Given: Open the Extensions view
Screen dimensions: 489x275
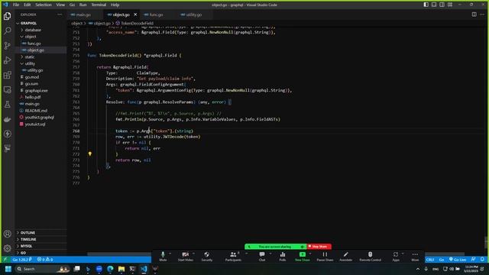Looking at the screenshot, I should click(x=8, y=75).
